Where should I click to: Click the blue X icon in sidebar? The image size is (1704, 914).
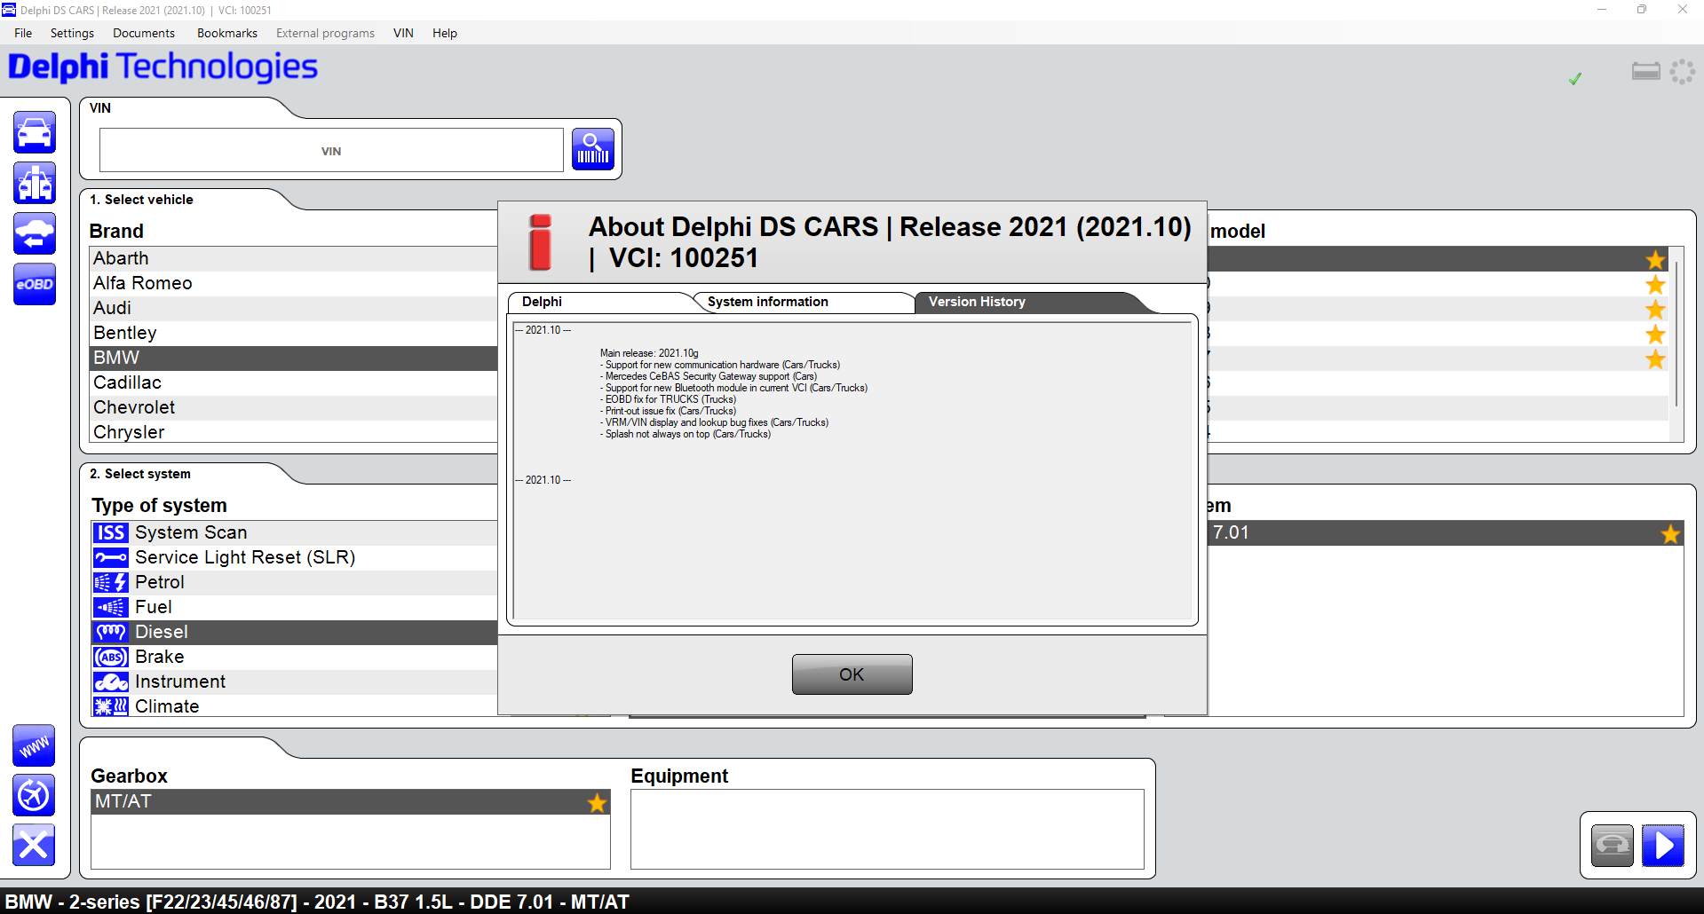(34, 845)
